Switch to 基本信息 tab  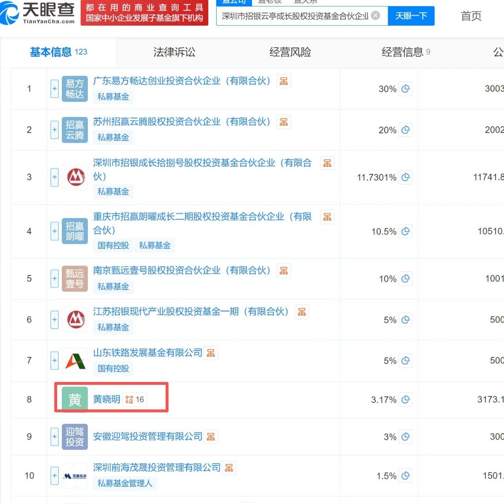point(58,52)
